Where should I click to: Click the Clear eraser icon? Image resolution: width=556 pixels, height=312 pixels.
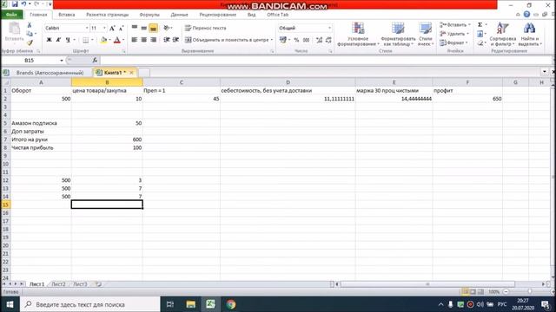click(x=480, y=42)
